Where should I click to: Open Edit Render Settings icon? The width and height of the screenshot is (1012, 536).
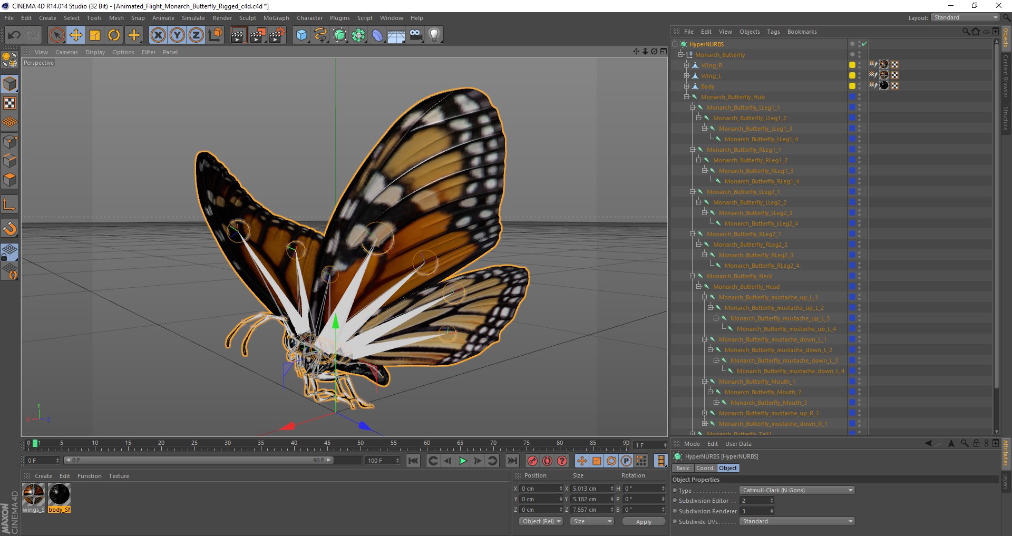click(277, 35)
